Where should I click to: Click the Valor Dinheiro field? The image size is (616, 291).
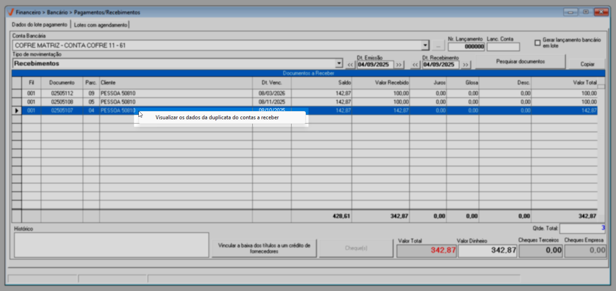tap(487, 250)
